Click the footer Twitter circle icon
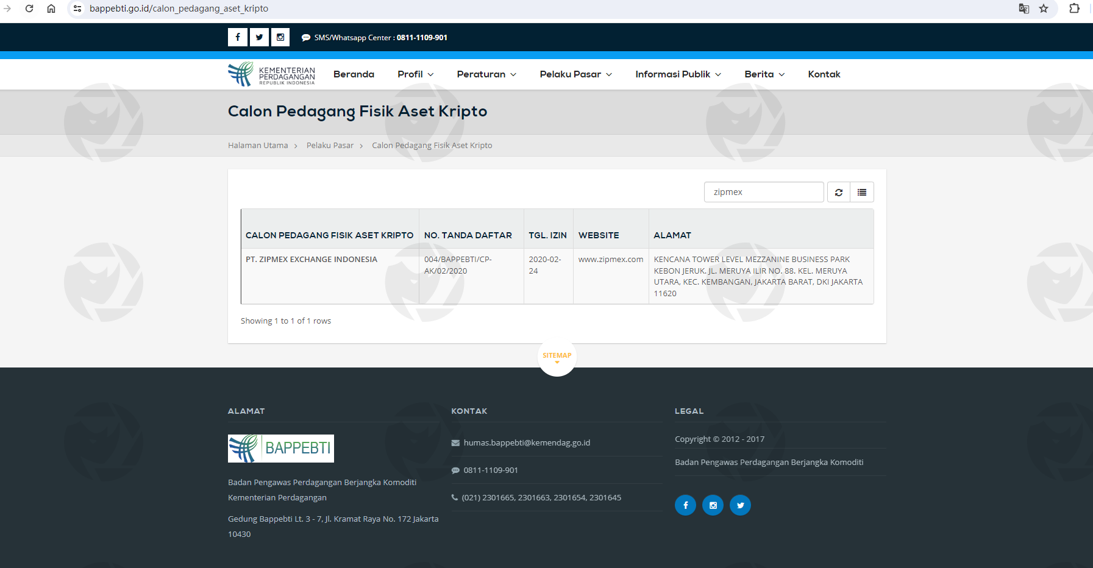Viewport: 1093px width, 568px height. pos(740,505)
